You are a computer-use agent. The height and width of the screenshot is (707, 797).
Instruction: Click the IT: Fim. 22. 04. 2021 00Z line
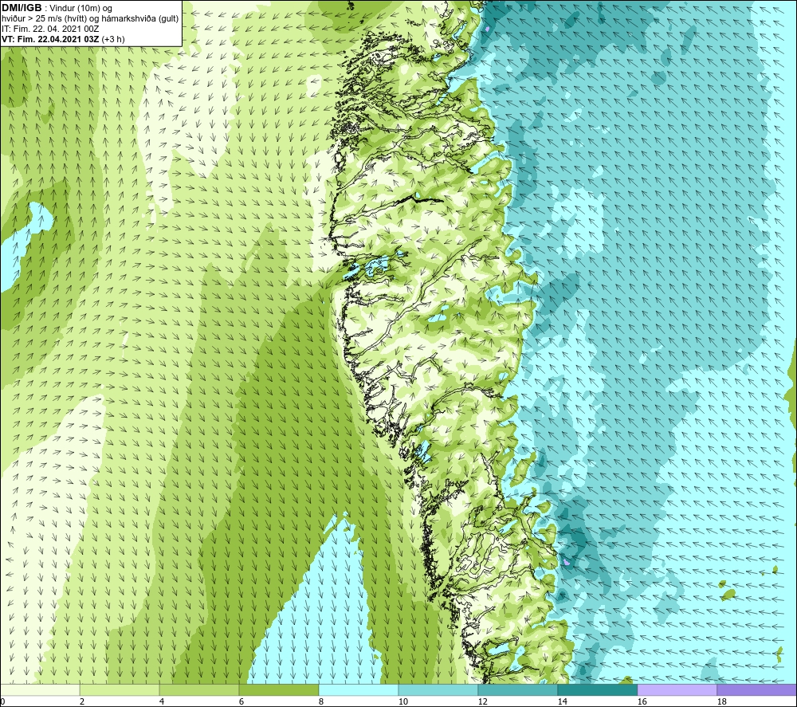click(x=50, y=29)
